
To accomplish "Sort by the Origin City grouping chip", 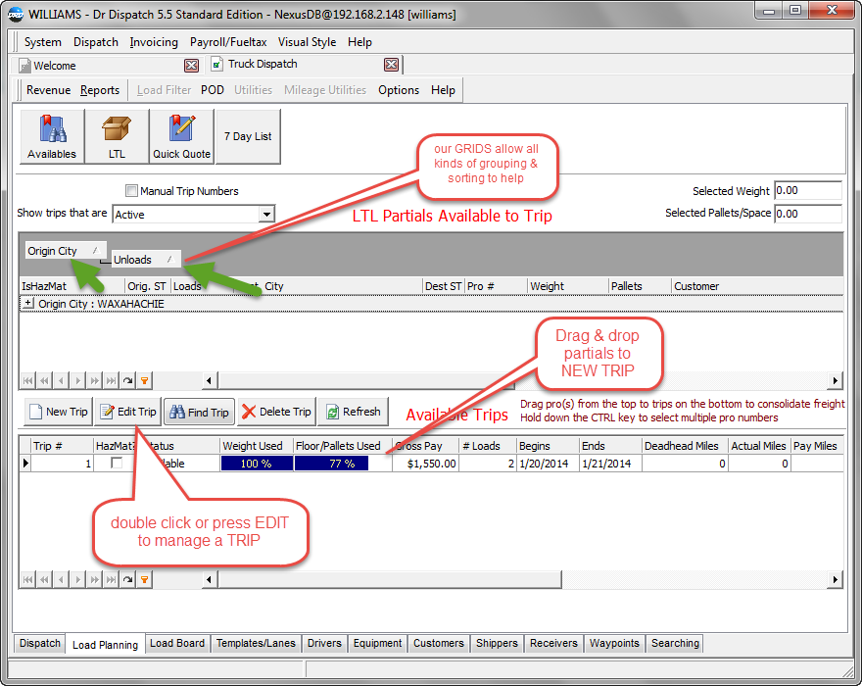I will 66,251.
